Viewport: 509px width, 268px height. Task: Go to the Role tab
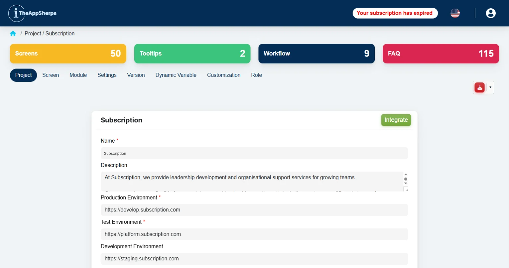(256, 75)
